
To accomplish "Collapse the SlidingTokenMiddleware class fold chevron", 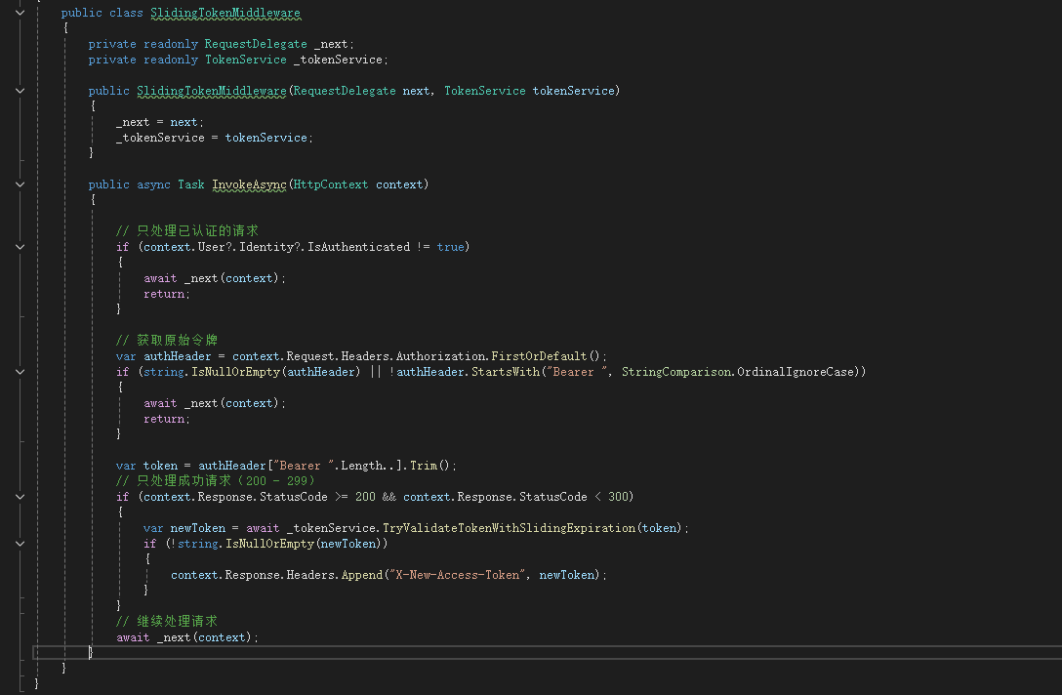I will click(x=20, y=13).
